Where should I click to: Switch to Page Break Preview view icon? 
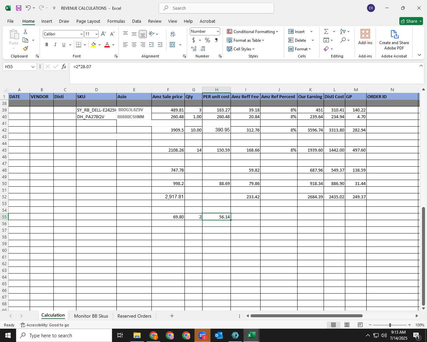[x=360, y=325]
